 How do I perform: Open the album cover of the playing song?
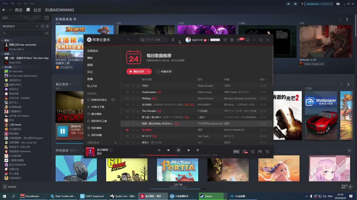(x=90, y=152)
